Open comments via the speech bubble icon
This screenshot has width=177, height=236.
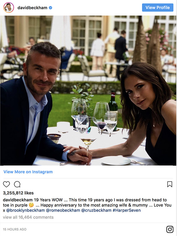(17, 184)
